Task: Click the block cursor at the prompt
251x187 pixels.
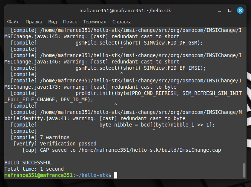Action: point(116,175)
